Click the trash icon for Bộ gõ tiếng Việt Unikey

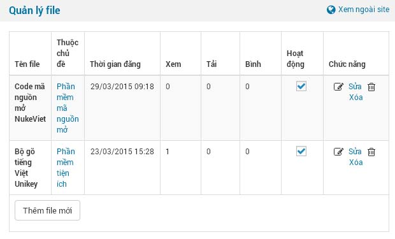tap(371, 152)
